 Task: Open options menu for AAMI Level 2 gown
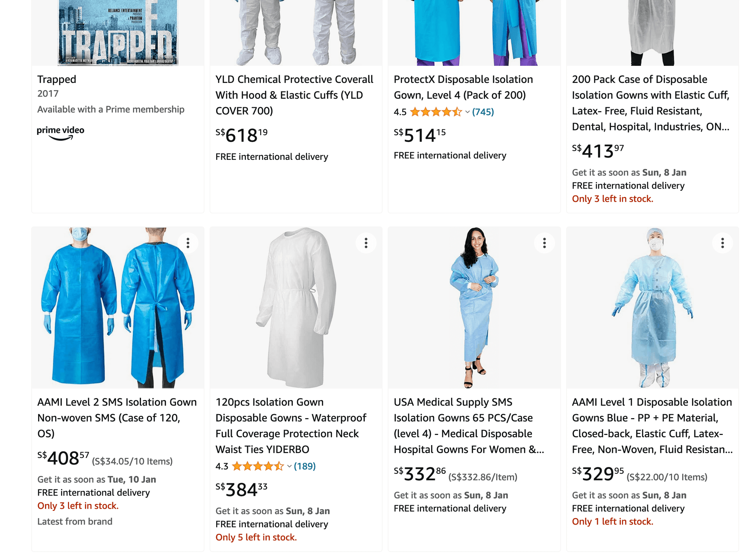click(188, 243)
